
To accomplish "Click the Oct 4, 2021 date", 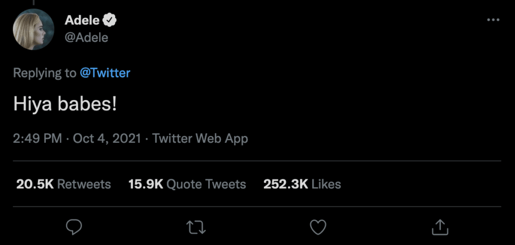I will [107, 138].
